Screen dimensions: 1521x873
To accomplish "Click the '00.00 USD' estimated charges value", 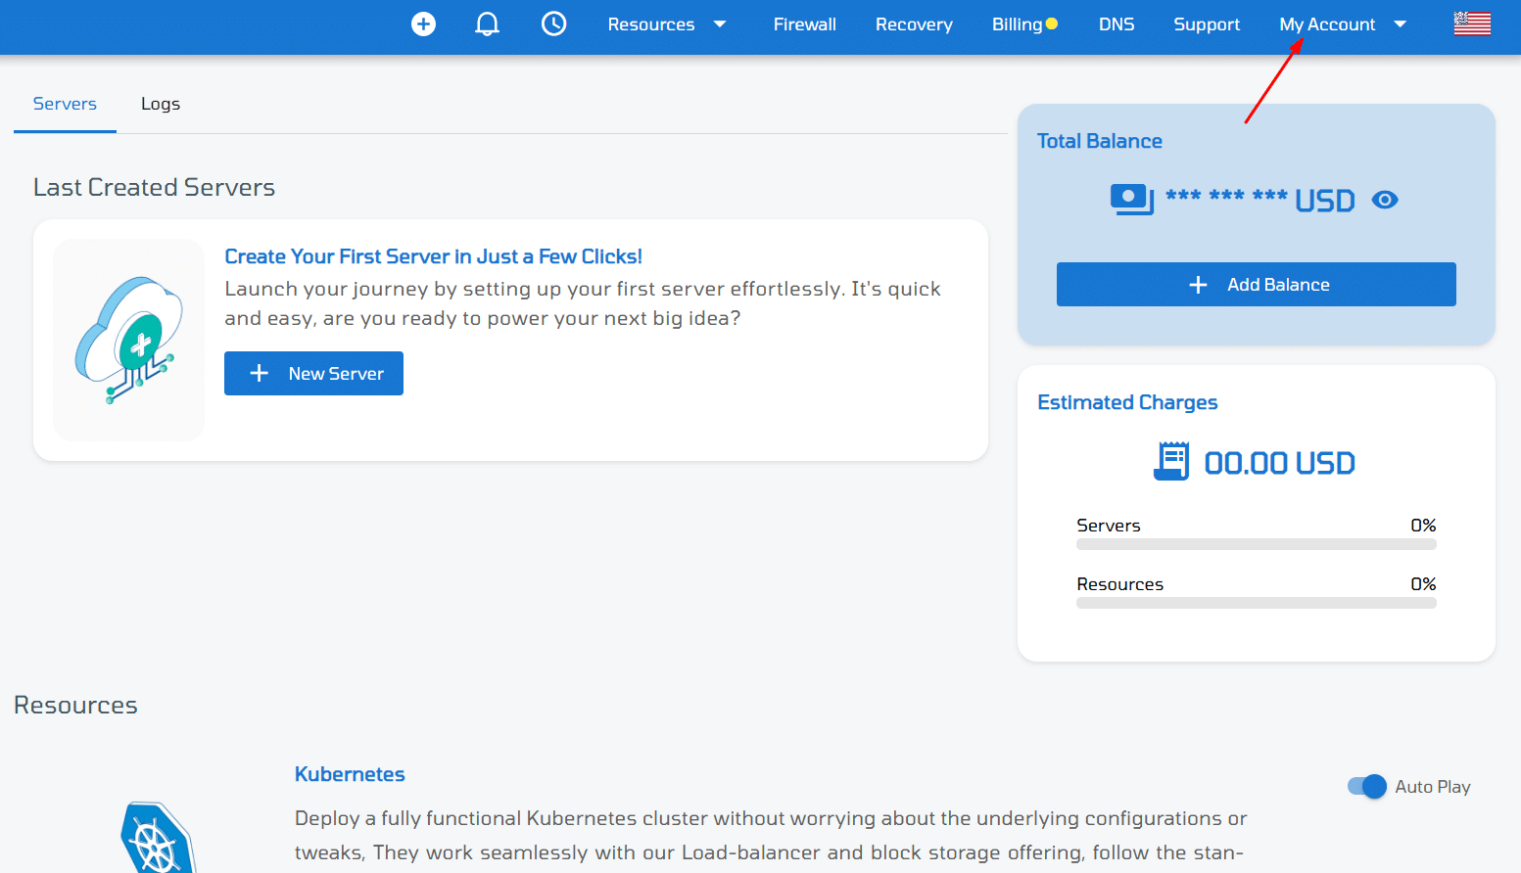I will (x=1280, y=463).
